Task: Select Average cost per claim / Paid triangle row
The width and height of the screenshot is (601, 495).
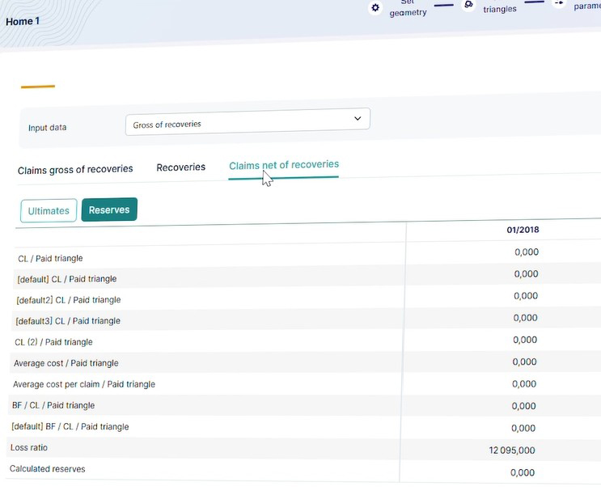Action: [x=84, y=384]
